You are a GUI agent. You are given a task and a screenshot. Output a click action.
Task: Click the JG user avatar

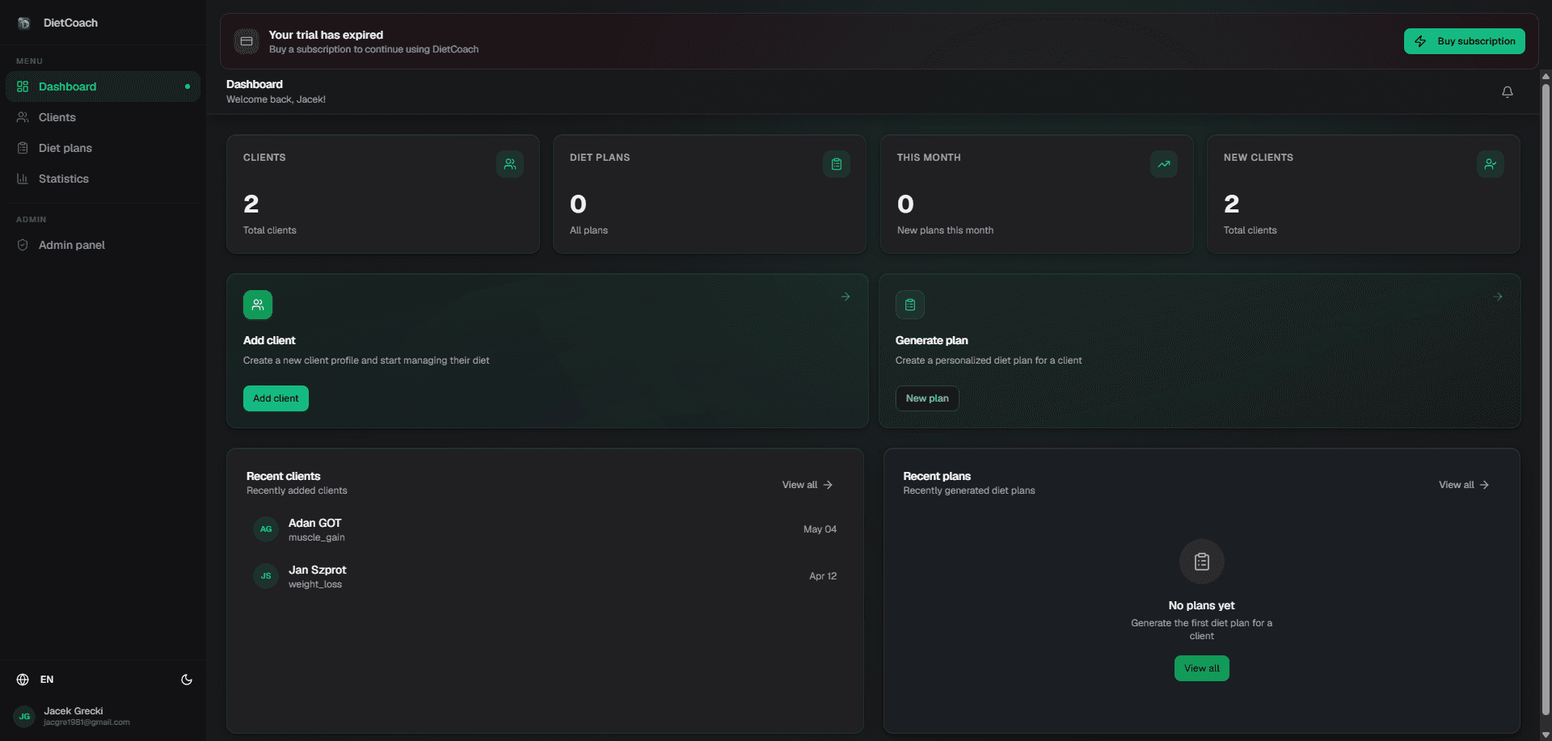[x=24, y=717]
